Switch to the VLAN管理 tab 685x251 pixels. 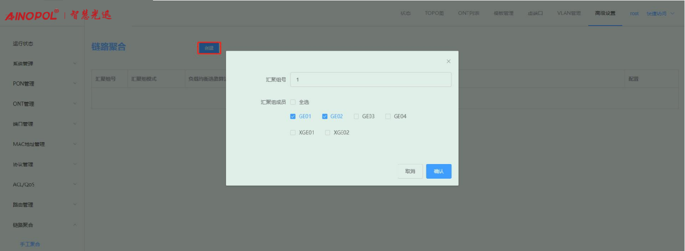coord(568,13)
